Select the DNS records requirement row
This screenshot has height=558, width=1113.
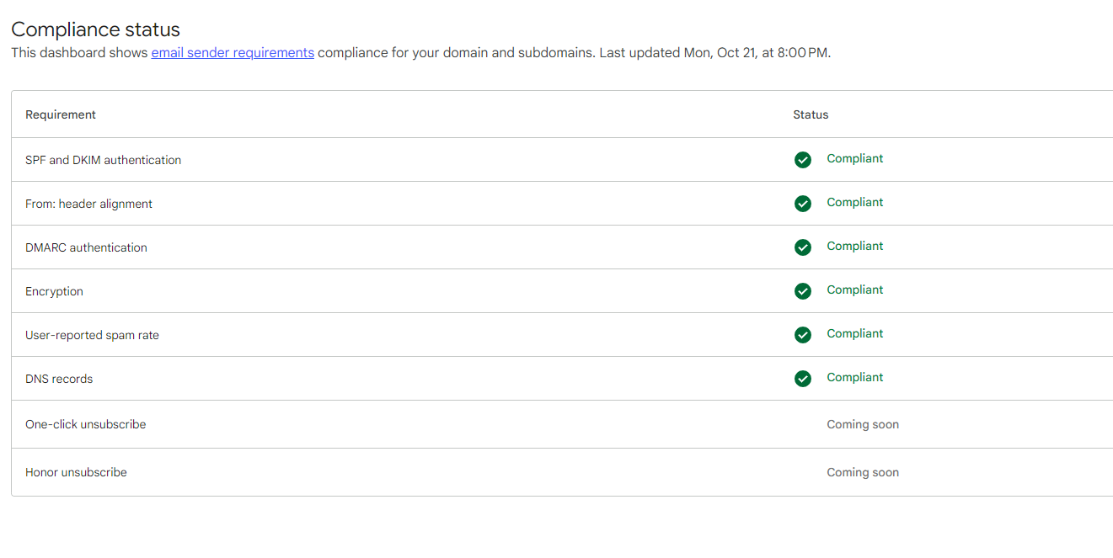(x=59, y=378)
